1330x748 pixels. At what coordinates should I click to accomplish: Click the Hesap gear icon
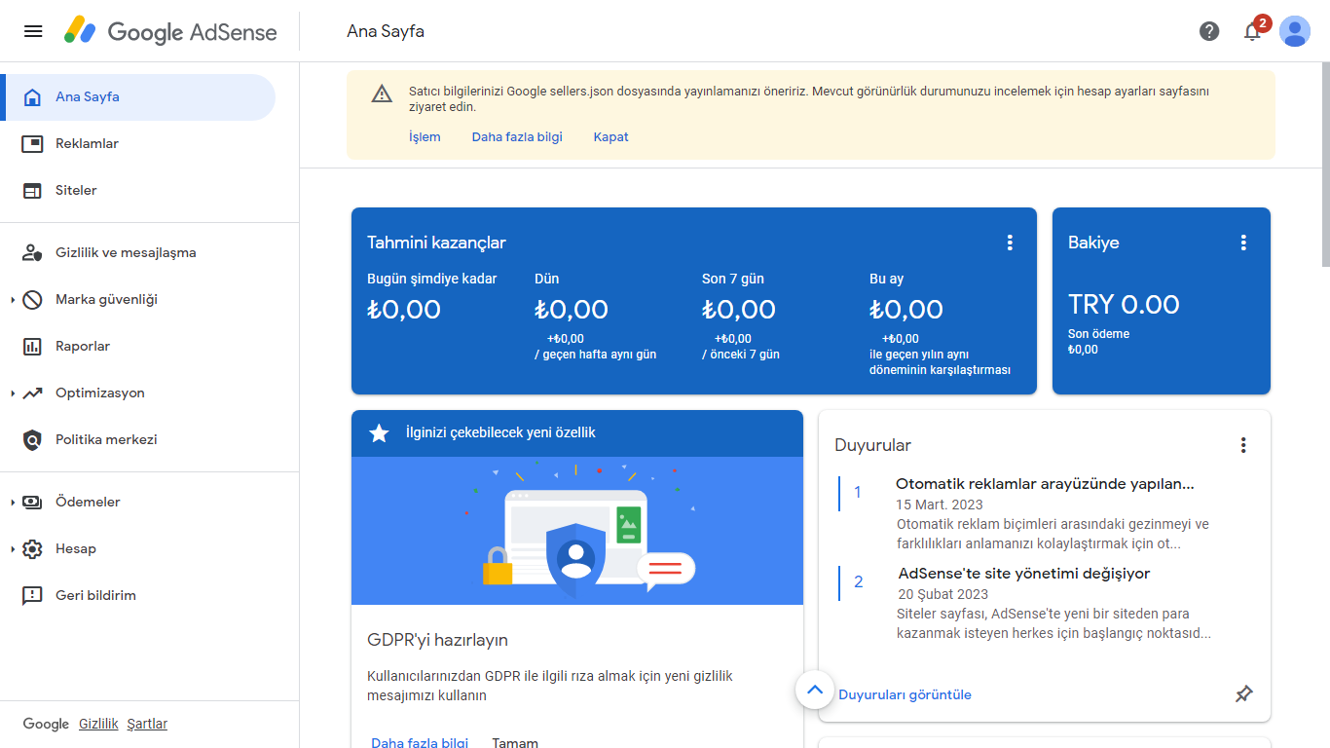coord(33,549)
